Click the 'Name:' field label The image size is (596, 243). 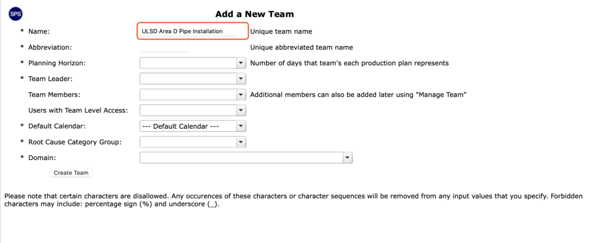[39, 32]
